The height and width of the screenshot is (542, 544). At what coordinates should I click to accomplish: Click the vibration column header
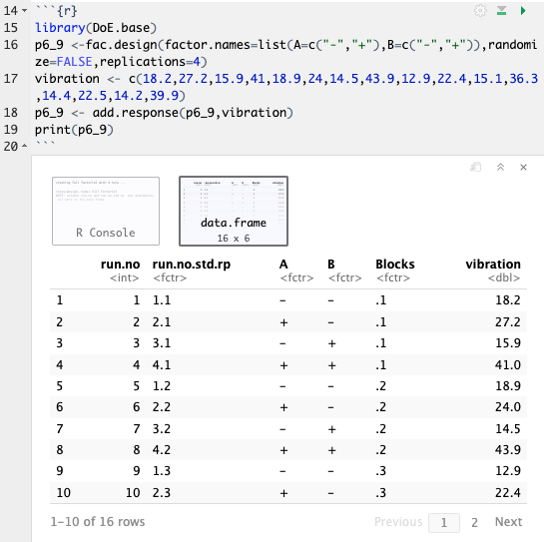(493, 265)
